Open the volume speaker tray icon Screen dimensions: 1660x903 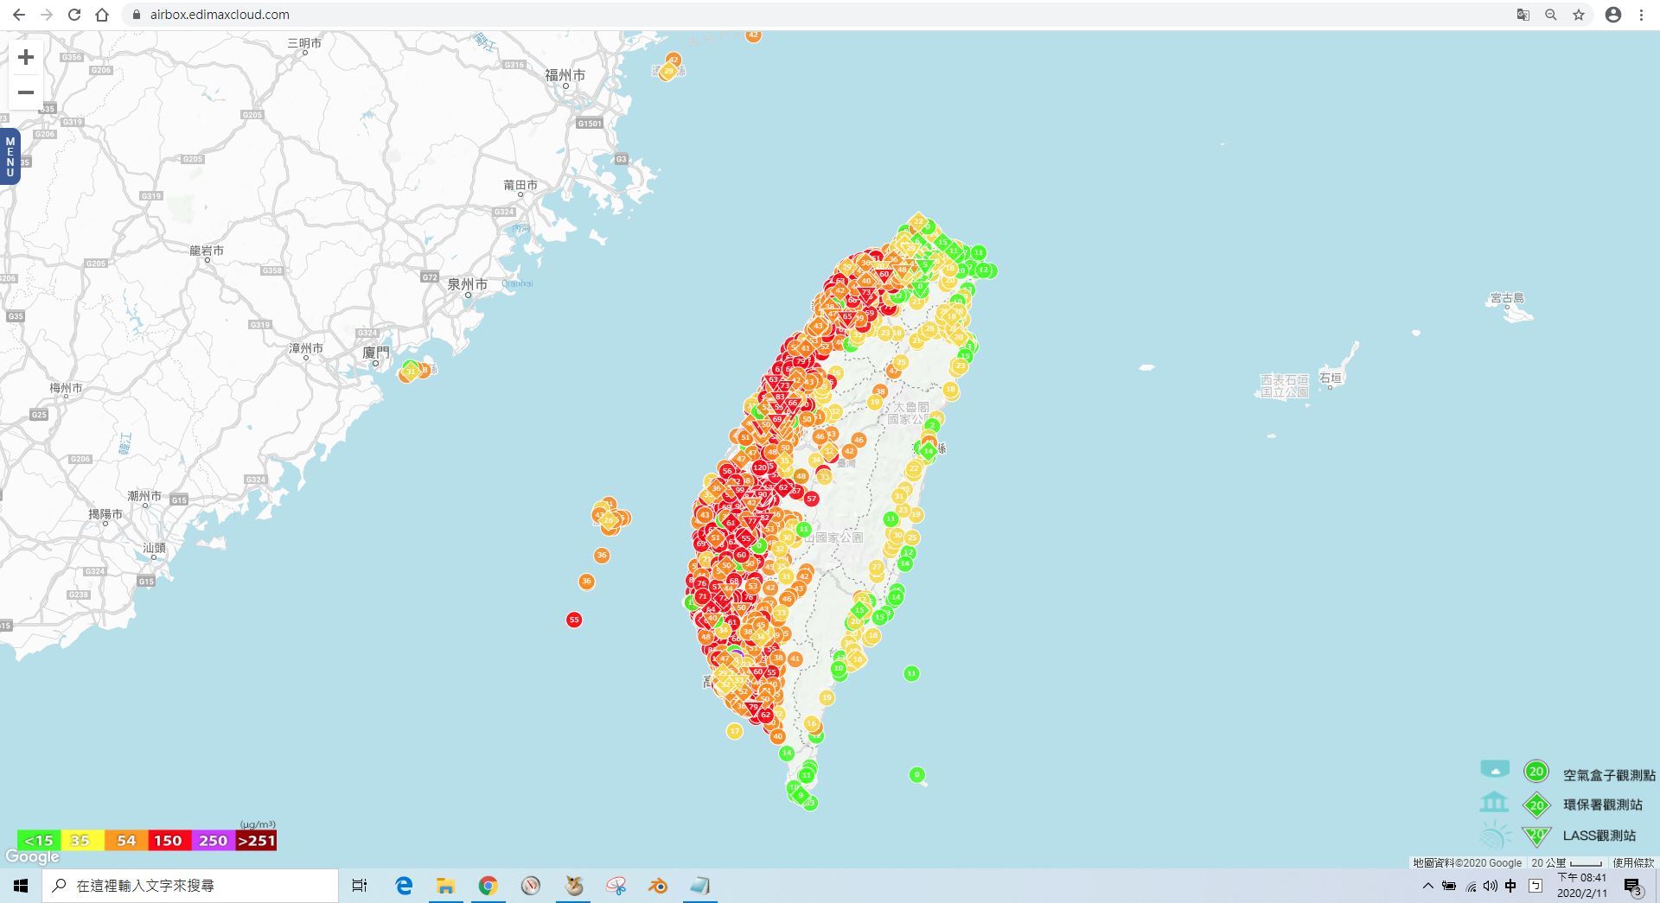(1491, 886)
